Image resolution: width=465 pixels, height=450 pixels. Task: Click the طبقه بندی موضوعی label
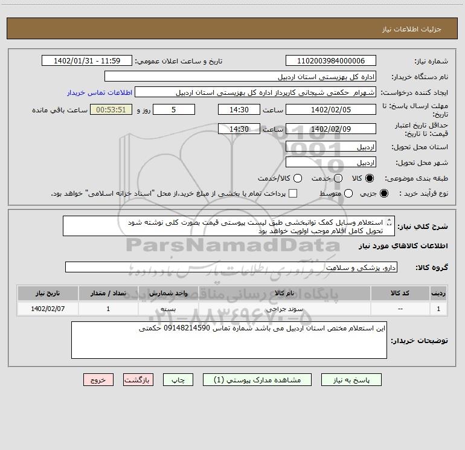[x=416, y=178]
